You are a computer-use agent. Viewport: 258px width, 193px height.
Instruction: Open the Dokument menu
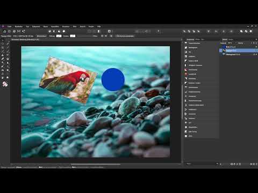(36, 27)
